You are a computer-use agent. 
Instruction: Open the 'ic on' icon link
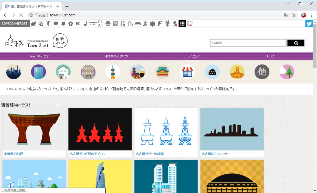coord(122,24)
